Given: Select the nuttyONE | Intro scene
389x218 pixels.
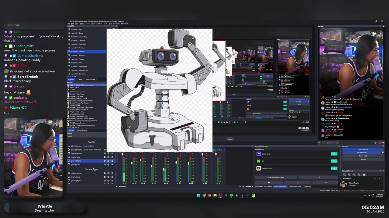Looking at the screenshot, I should pyautogui.click(x=87, y=29).
